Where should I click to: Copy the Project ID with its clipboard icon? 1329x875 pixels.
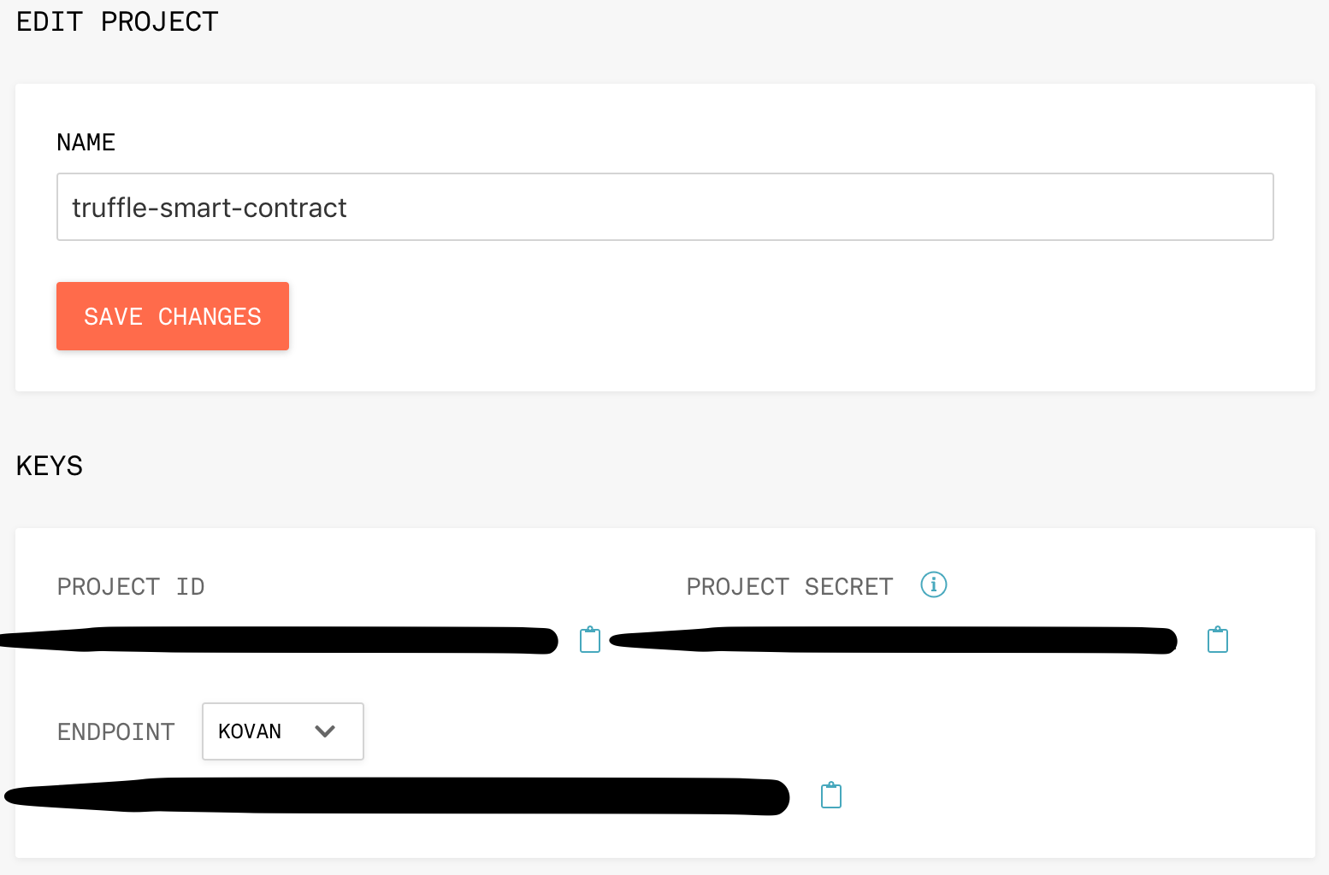pos(590,640)
